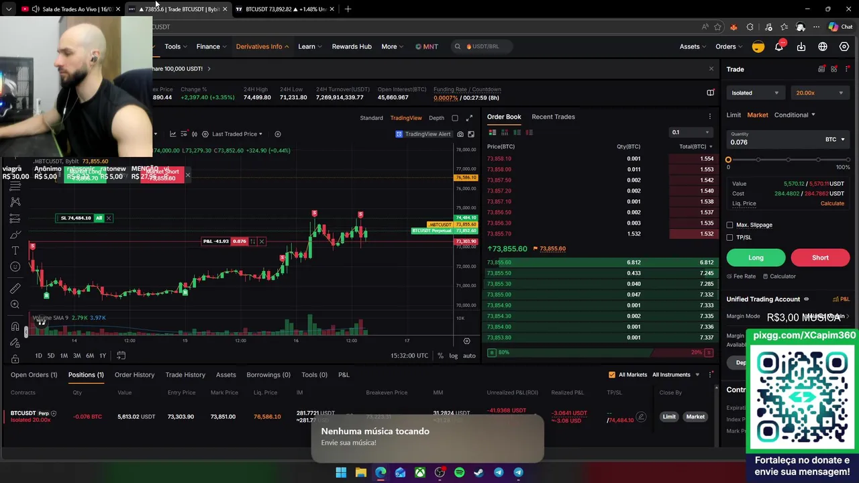Open the order book three-dot menu
The image size is (859, 483).
[710, 117]
